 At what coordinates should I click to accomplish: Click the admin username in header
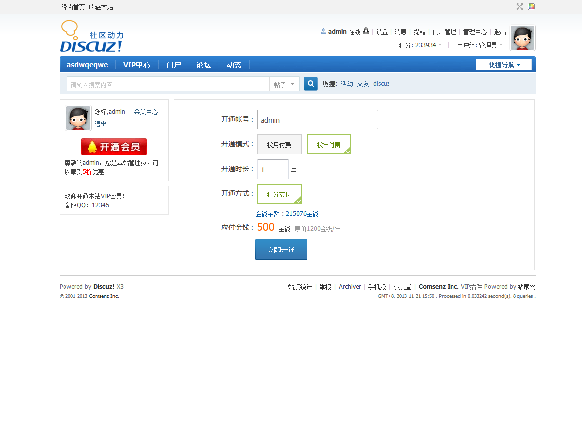[x=337, y=32]
